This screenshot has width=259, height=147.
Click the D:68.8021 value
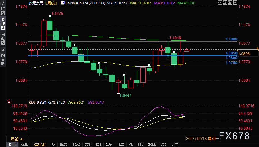coord(76,103)
